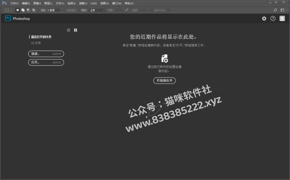
Task: Open preferences via the gear icon
Action: click(264, 18)
